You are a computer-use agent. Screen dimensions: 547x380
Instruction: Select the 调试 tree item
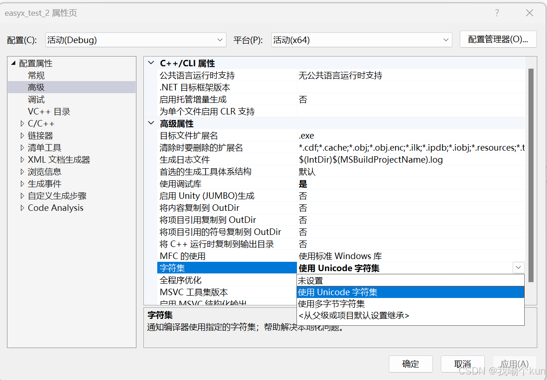[x=36, y=99]
